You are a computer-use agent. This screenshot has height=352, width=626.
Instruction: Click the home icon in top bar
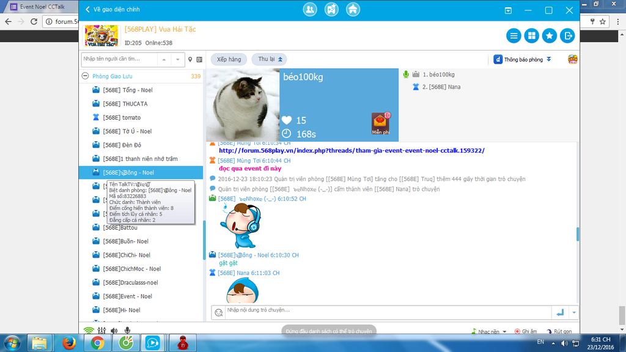point(353,10)
